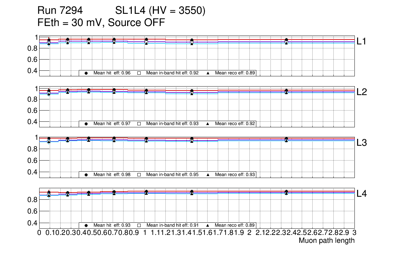Click the triangle legend marker in L2 panel
Image resolution: width=394 pixels, height=254 pixels.
(208, 124)
